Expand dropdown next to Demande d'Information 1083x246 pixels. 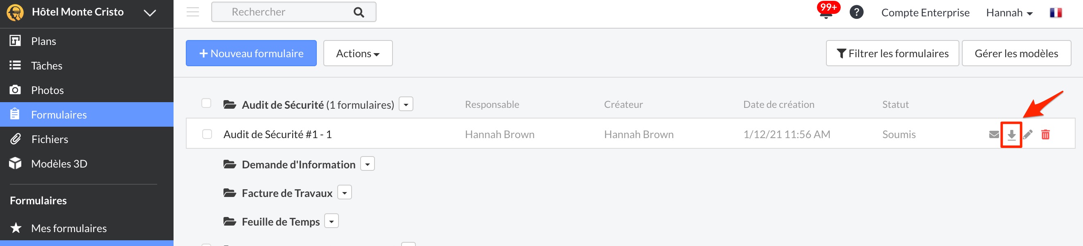coord(368,164)
